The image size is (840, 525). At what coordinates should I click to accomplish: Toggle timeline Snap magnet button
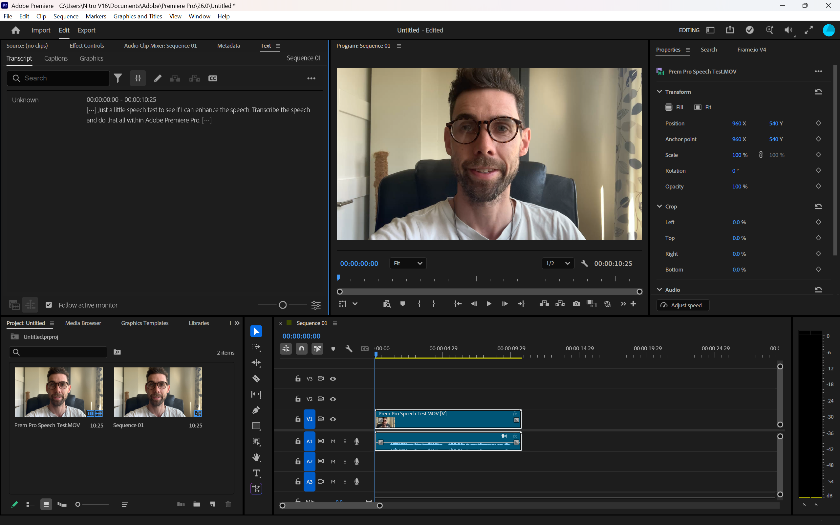(x=302, y=349)
